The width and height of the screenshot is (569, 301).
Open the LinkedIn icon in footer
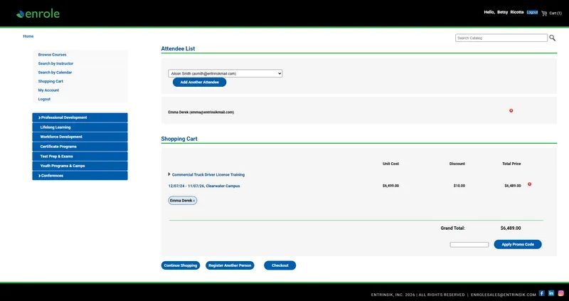click(551, 293)
